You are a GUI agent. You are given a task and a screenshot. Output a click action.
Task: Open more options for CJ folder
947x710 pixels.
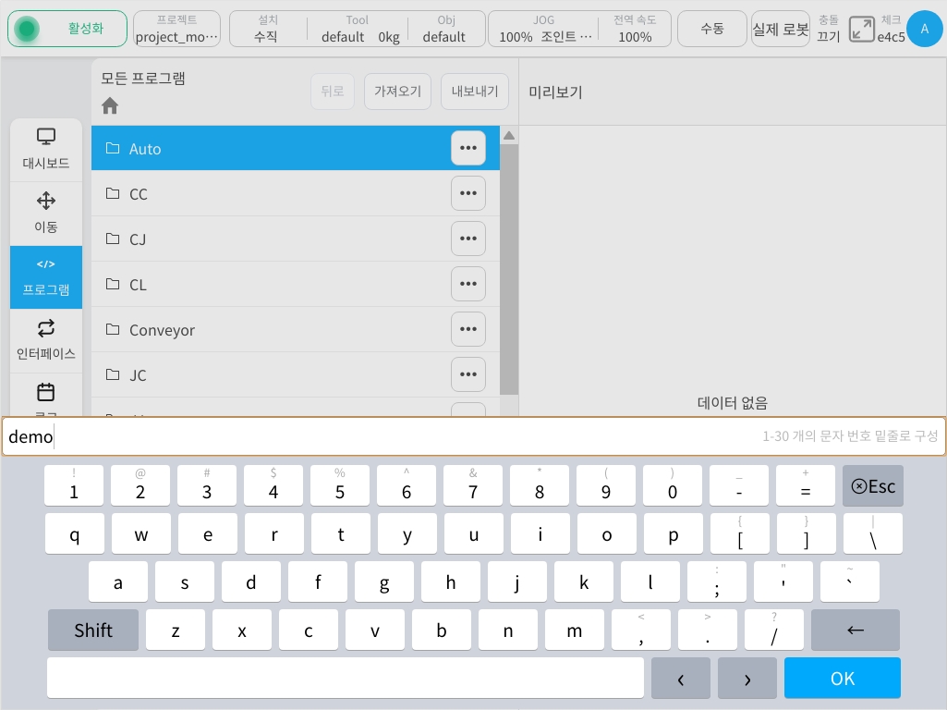468,239
